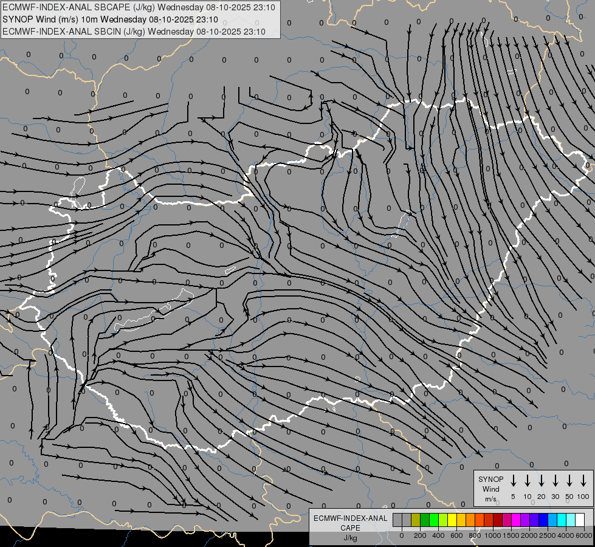
Task: Click the wind arrow above 100 m/s
Action: [x=583, y=481]
